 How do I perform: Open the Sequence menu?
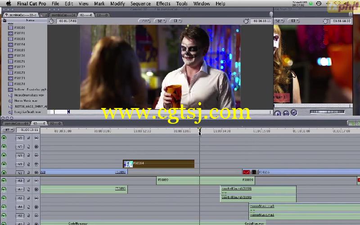pos(140,4)
